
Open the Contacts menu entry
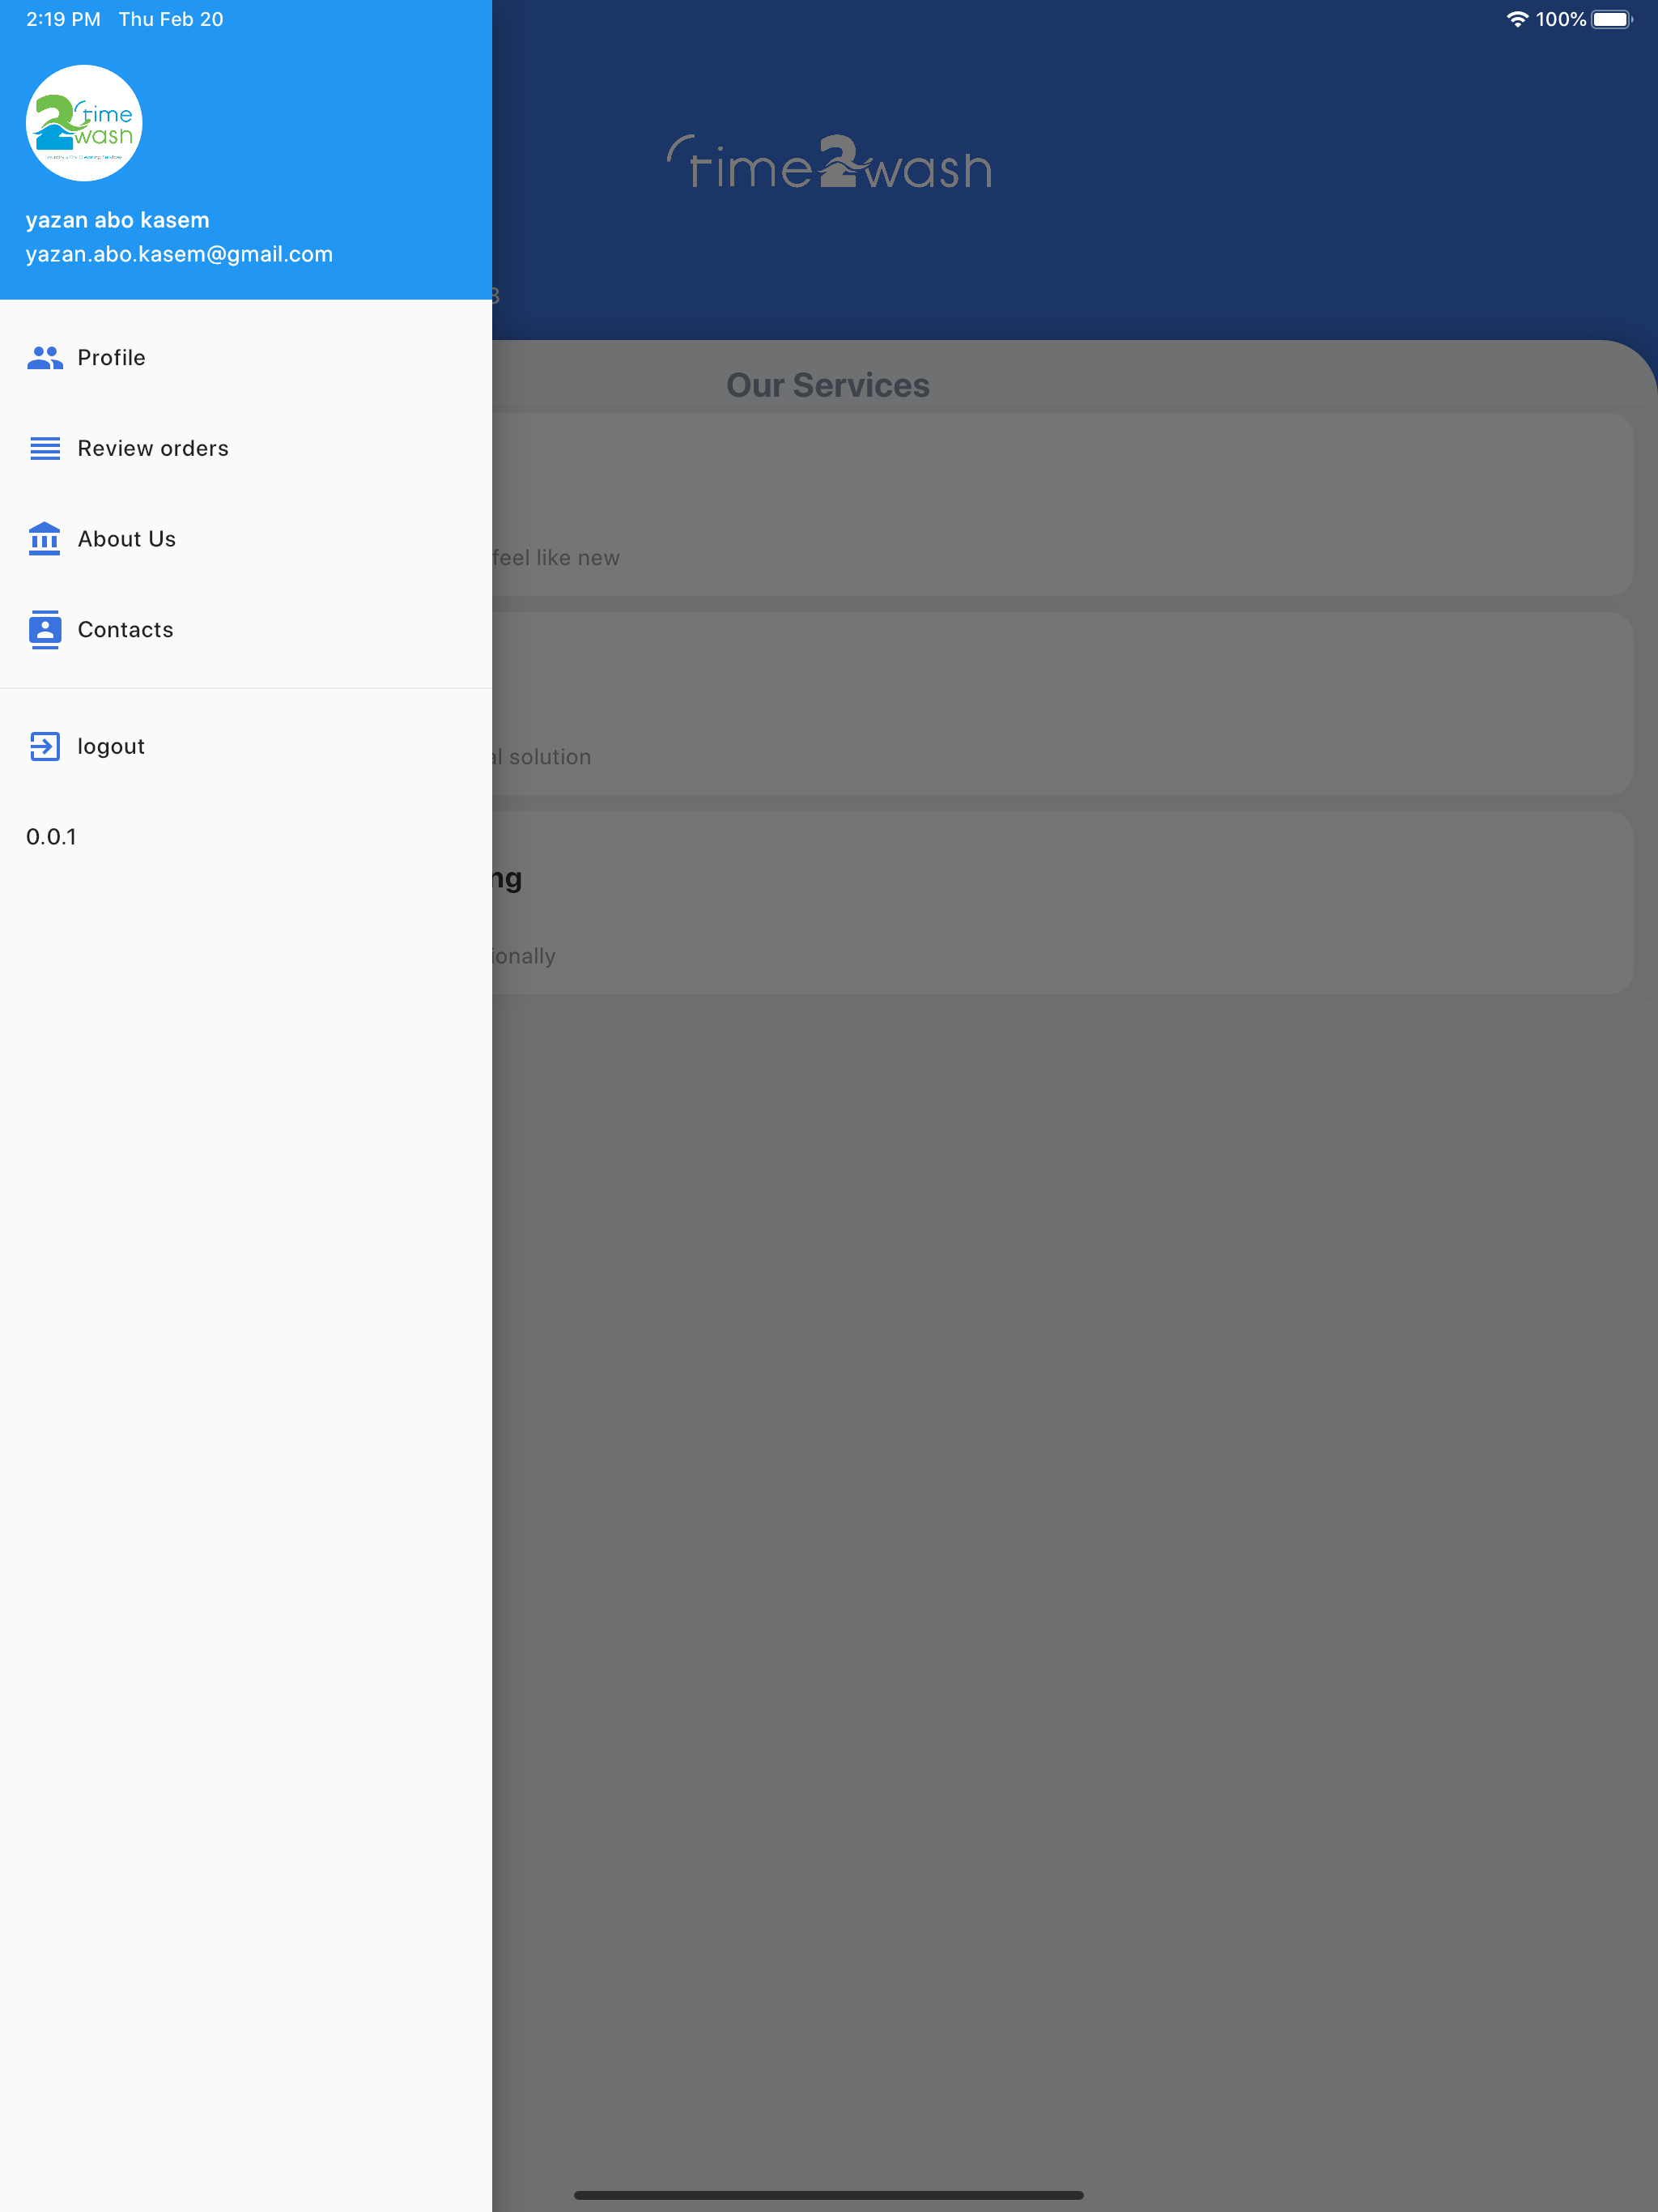(246, 629)
